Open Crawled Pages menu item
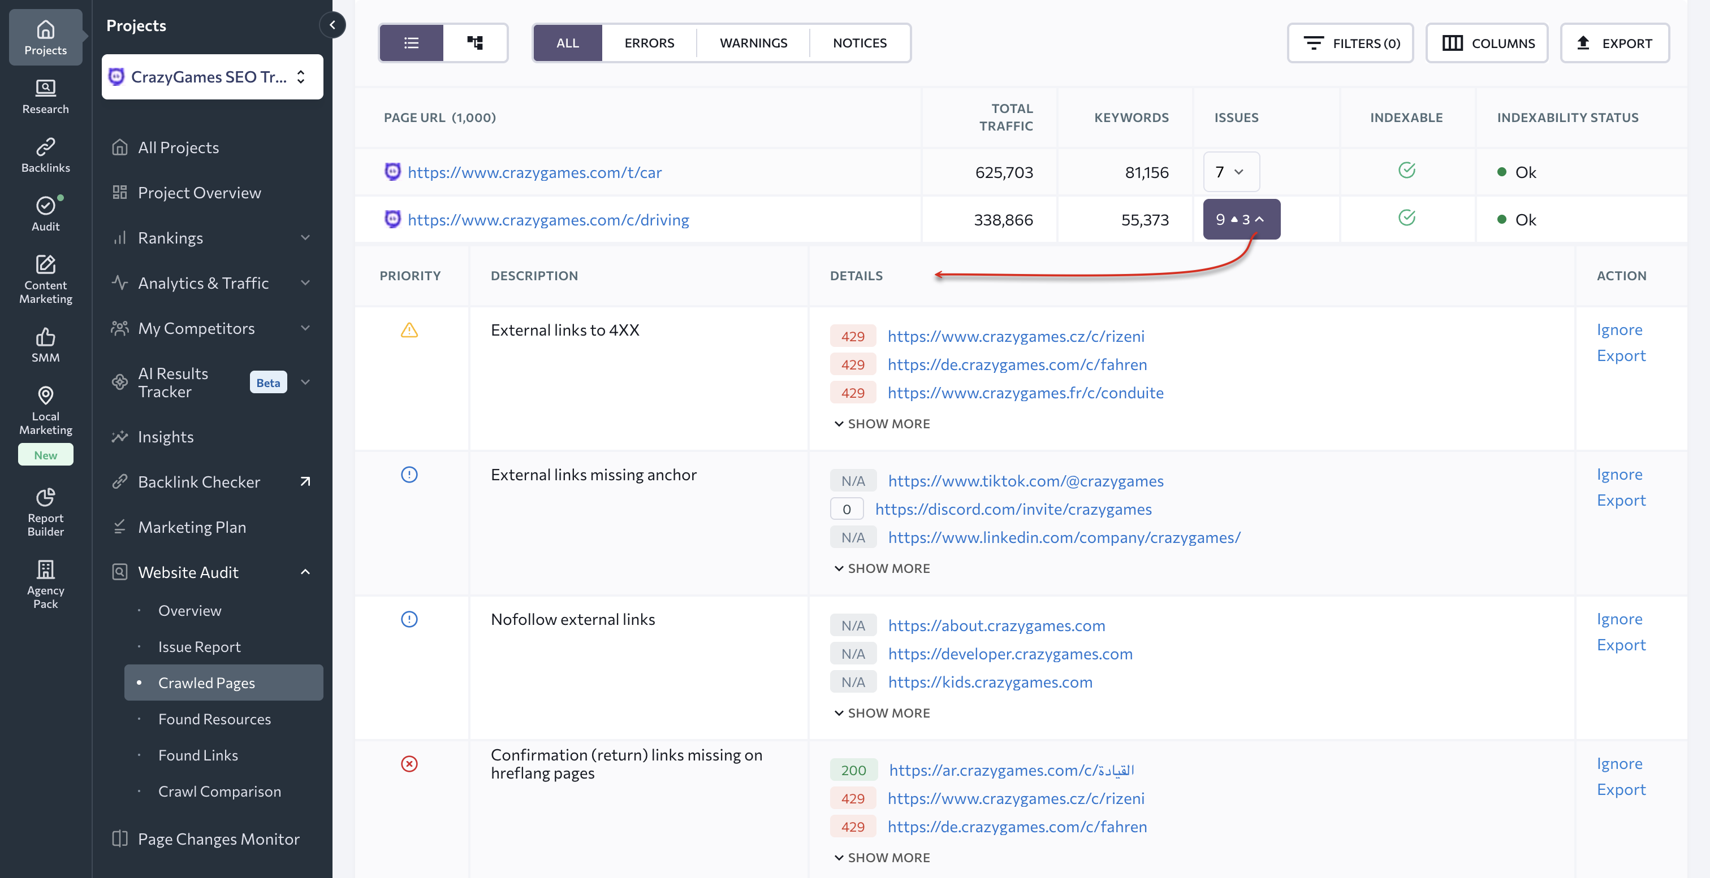 click(224, 683)
